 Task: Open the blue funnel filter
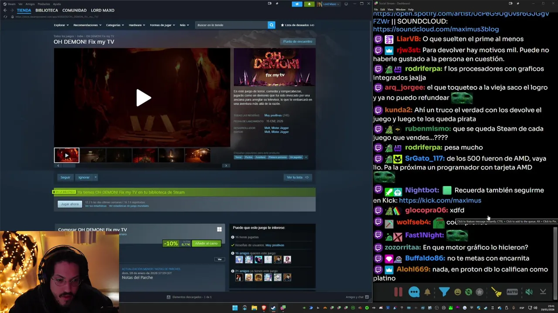444,292
